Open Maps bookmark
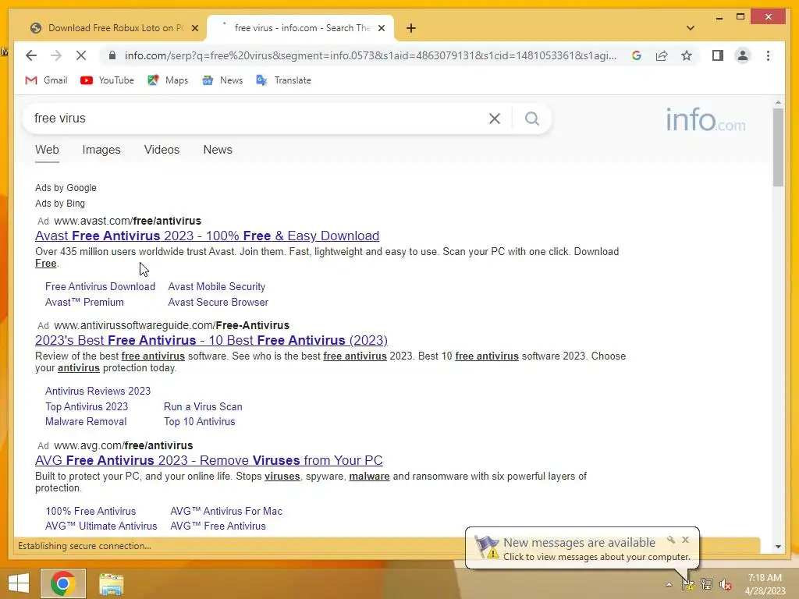799x599 pixels. [x=168, y=80]
